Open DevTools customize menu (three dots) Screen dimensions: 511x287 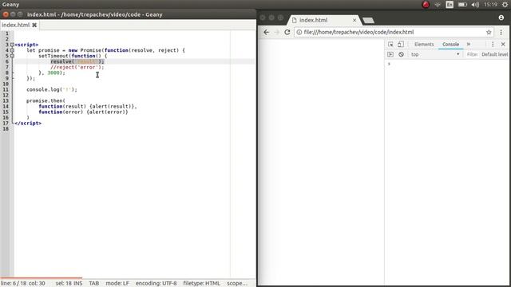coord(493,45)
